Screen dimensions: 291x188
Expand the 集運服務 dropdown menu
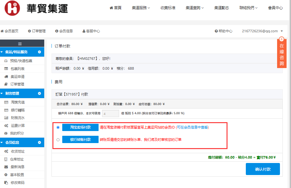pyautogui.click(x=141, y=8)
